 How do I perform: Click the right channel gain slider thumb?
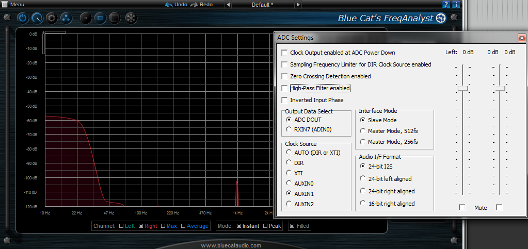click(x=500, y=88)
